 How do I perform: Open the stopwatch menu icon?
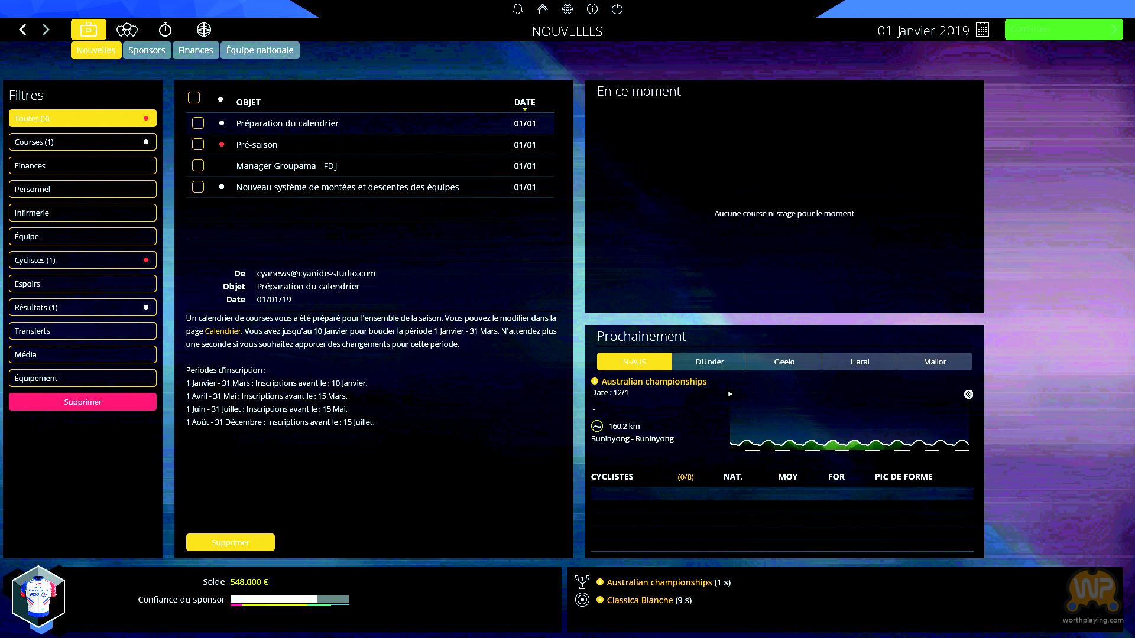pyautogui.click(x=165, y=30)
